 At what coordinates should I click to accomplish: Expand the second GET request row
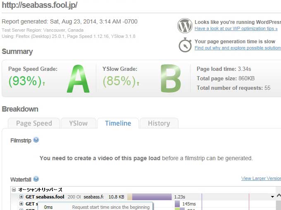tap(21, 204)
